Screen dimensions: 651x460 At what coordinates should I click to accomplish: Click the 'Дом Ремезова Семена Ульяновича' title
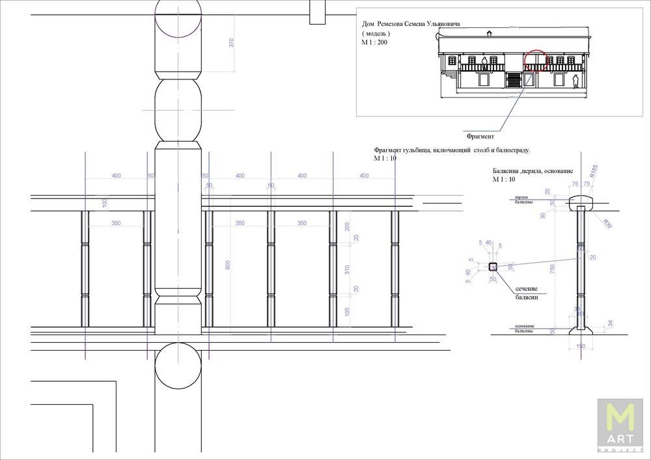point(411,23)
